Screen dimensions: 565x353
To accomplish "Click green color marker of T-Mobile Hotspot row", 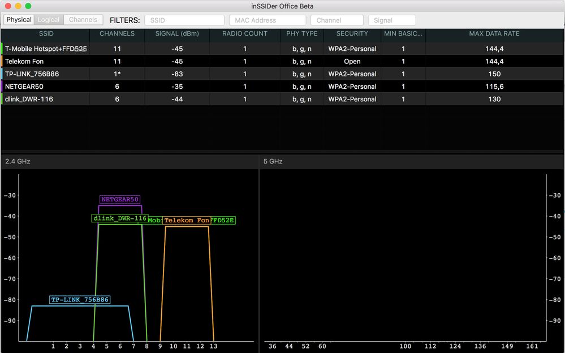I will [x=2, y=49].
